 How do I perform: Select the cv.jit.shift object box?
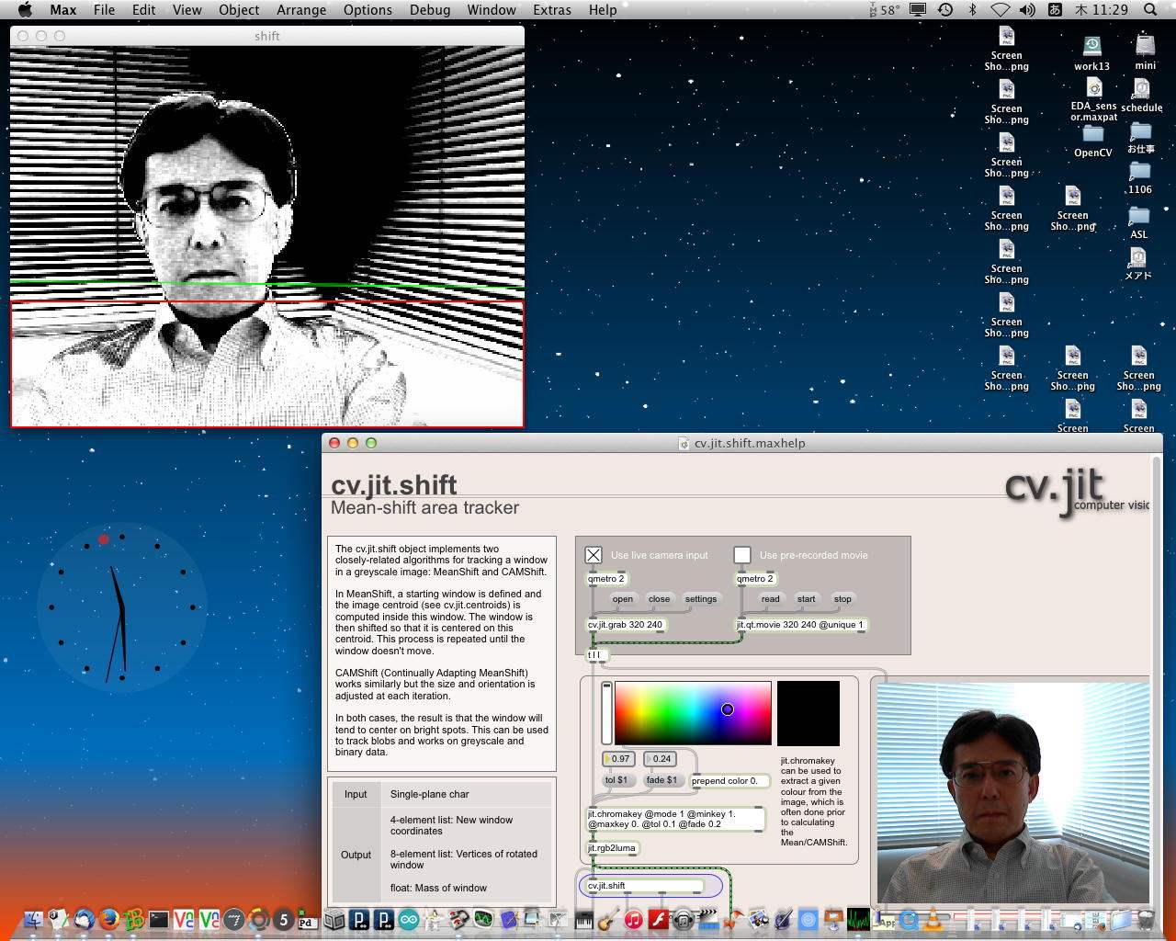(x=645, y=886)
